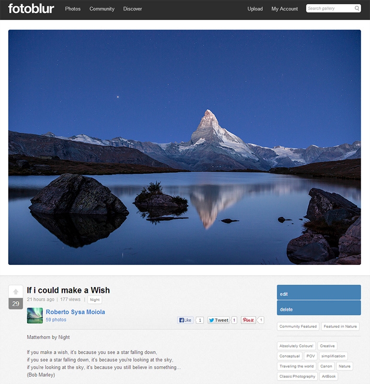
Task: Share the photo with the Tweet button
Action: click(x=219, y=320)
